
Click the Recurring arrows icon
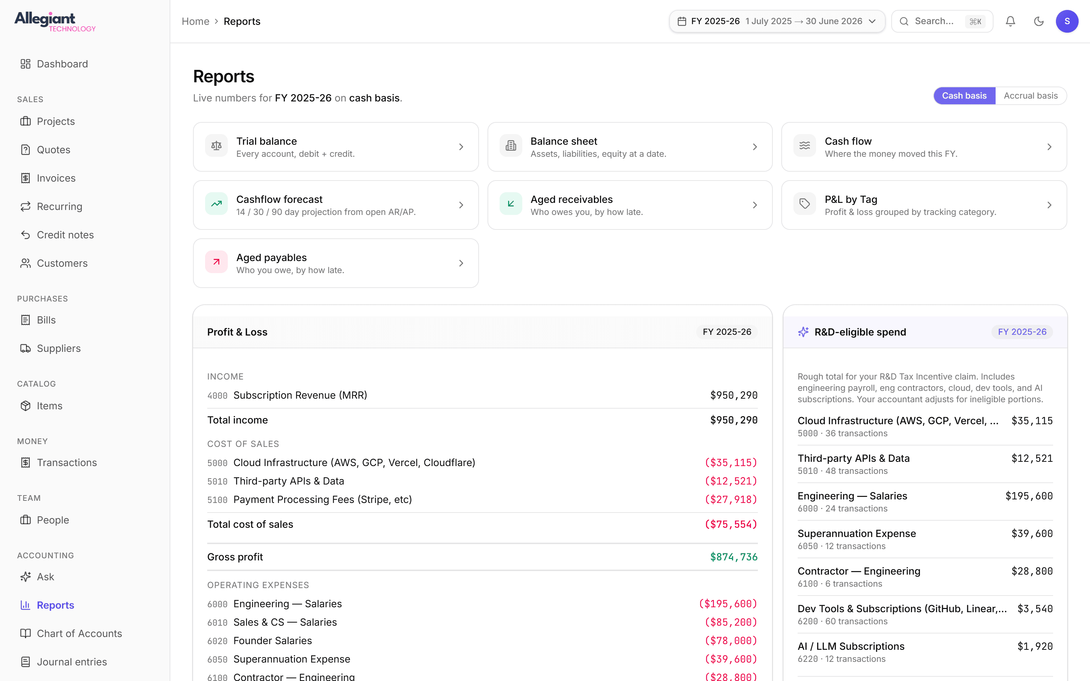(x=26, y=206)
